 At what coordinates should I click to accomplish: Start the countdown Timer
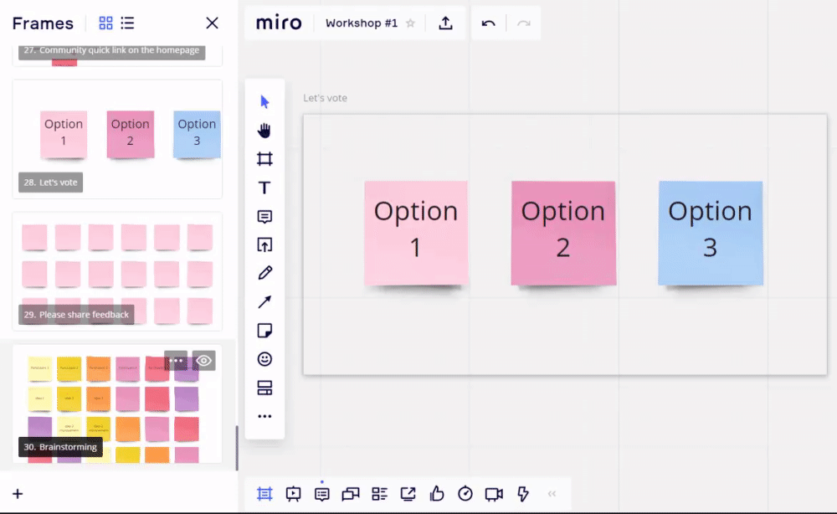tap(465, 494)
